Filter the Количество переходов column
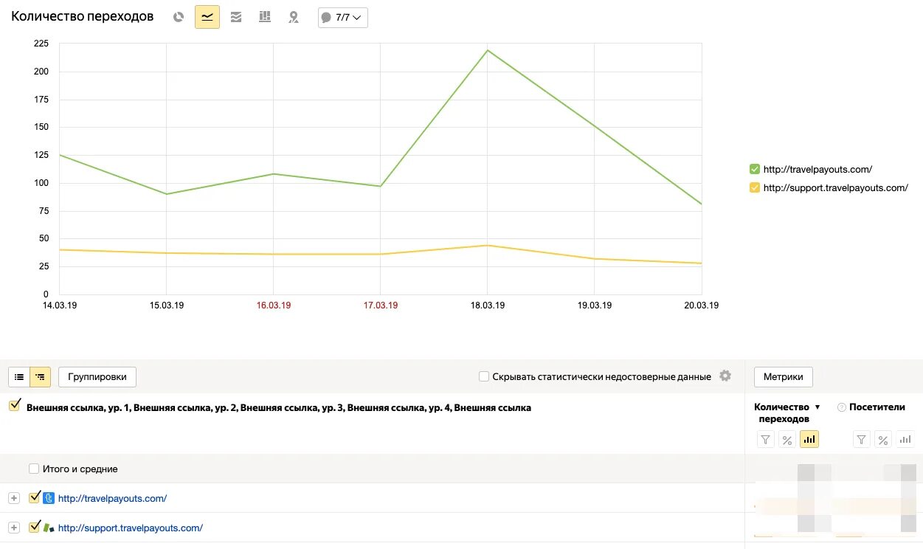 click(x=766, y=440)
